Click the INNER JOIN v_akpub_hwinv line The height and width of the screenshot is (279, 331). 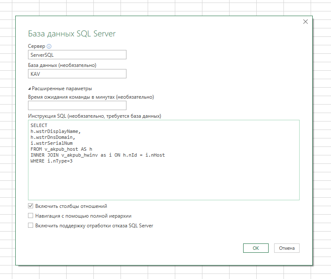[98, 155]
